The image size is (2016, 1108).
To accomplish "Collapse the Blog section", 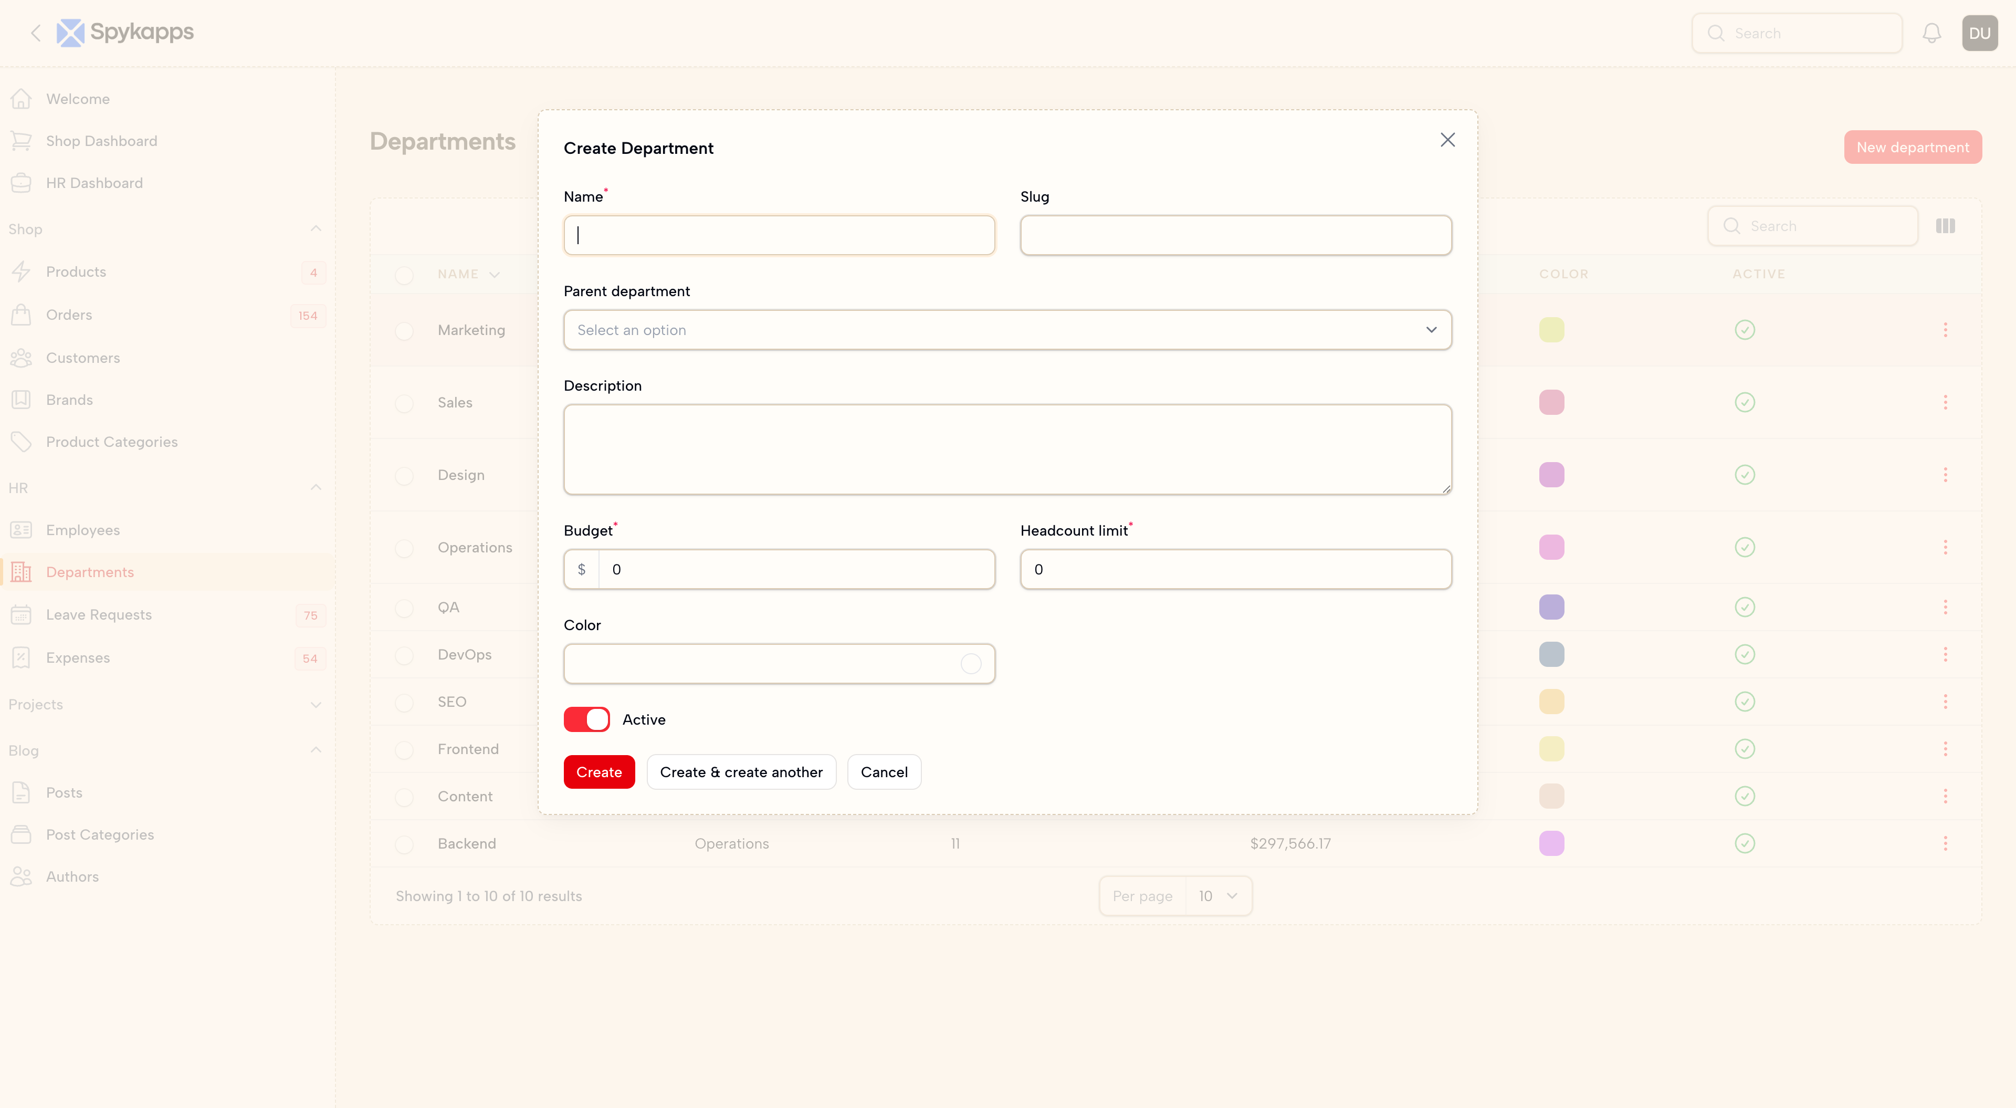I will click(x=316, y=749).
